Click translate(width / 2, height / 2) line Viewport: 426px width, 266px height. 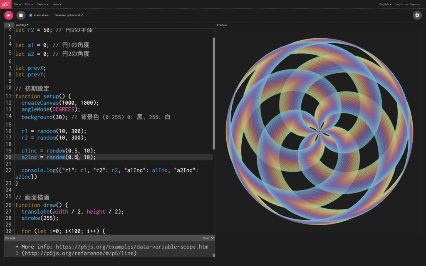(x=72, y=212)
